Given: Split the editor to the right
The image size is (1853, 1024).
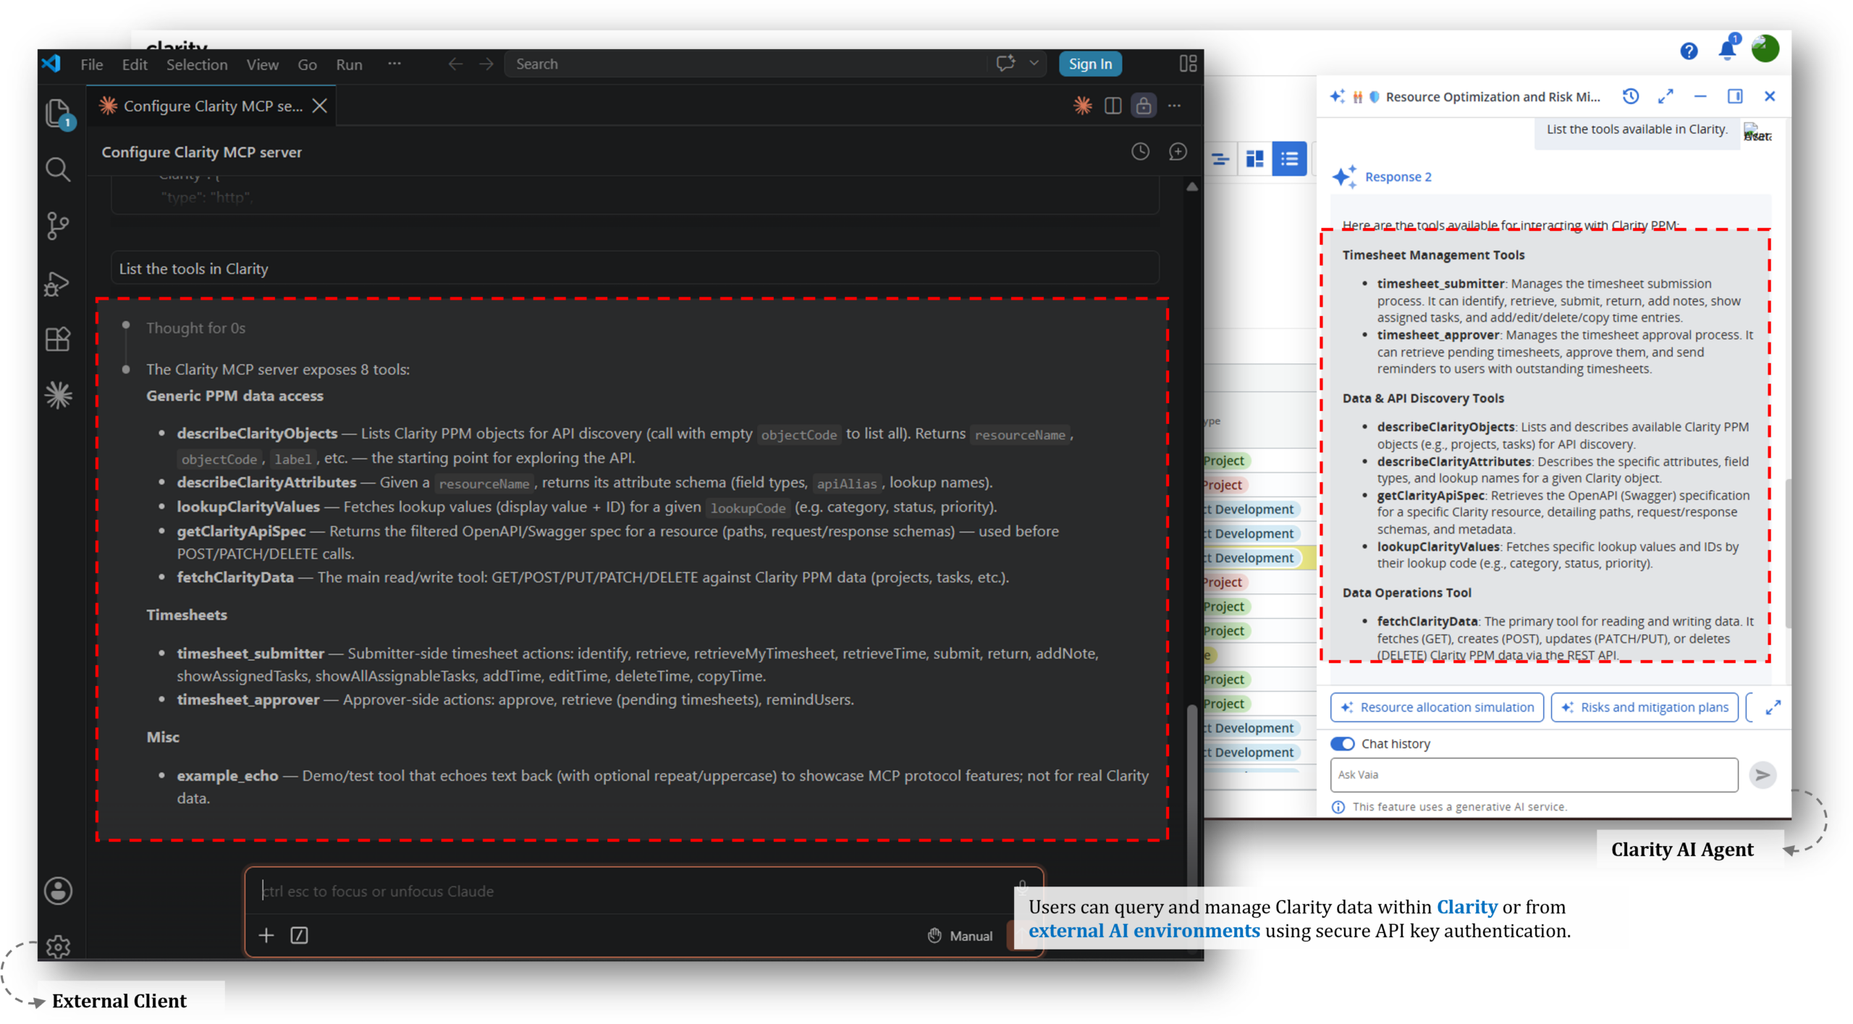Looking at the screenshot, I should click(1113, 106).
